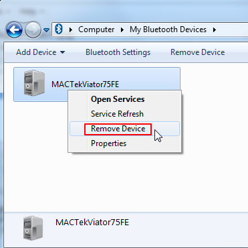
Task: Click the device icon in the details pane
Action: [x=33, y=228]
